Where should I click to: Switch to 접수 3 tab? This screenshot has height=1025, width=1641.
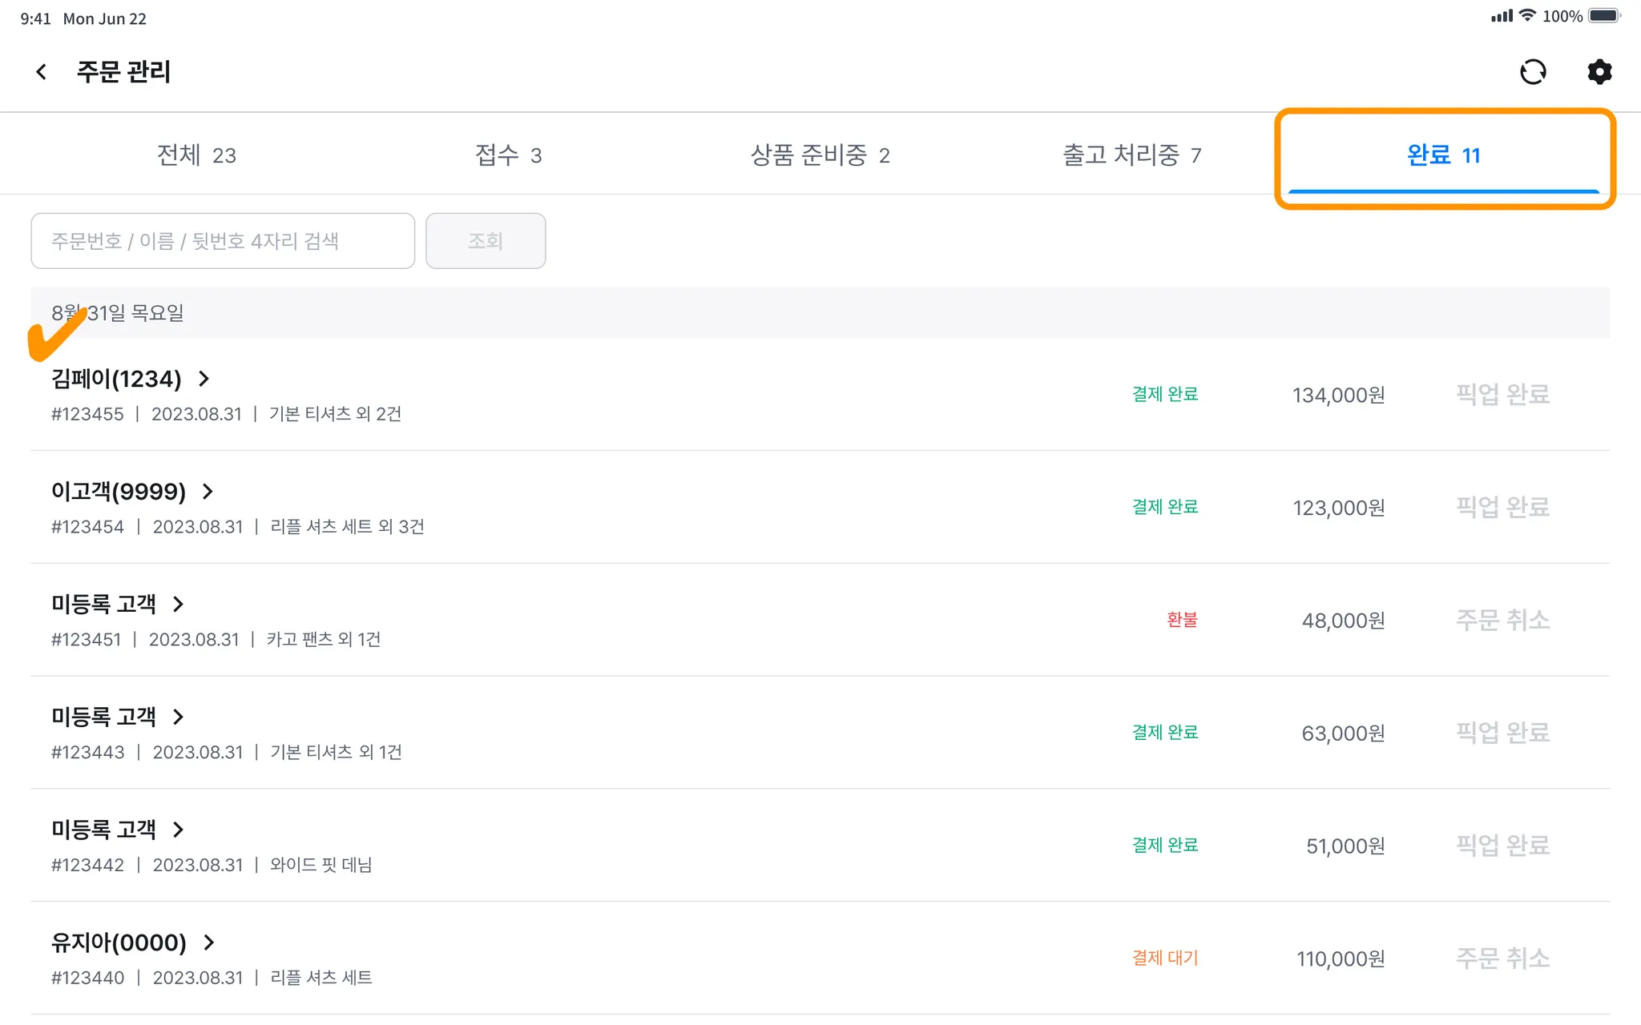508,155
